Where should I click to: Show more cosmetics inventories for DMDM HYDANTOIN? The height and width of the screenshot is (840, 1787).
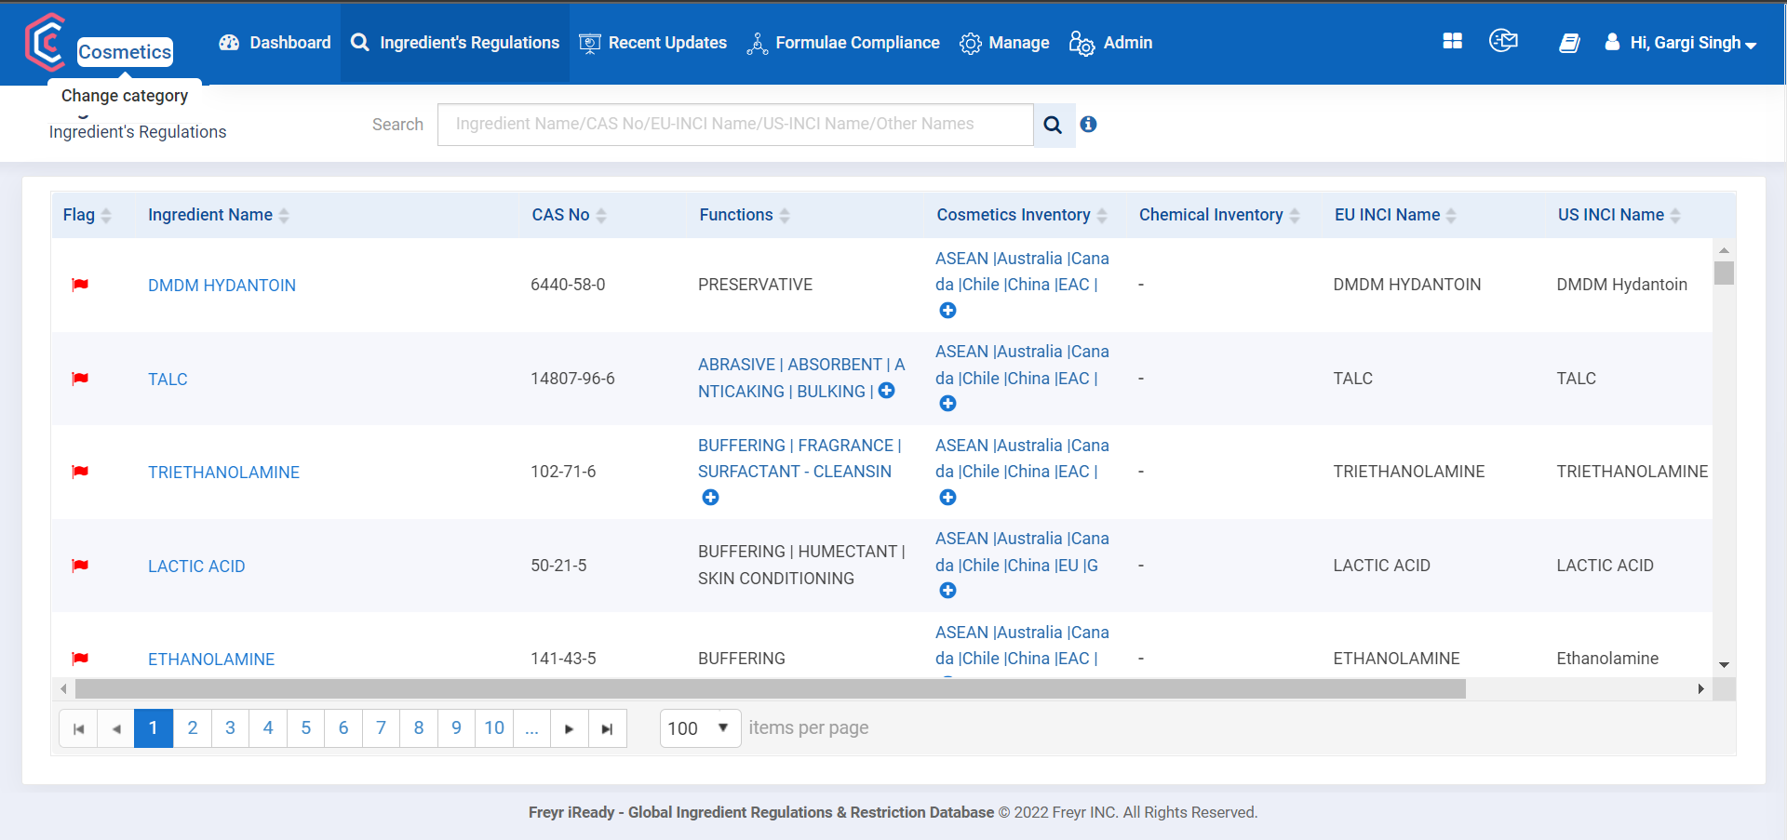[948, 311]
